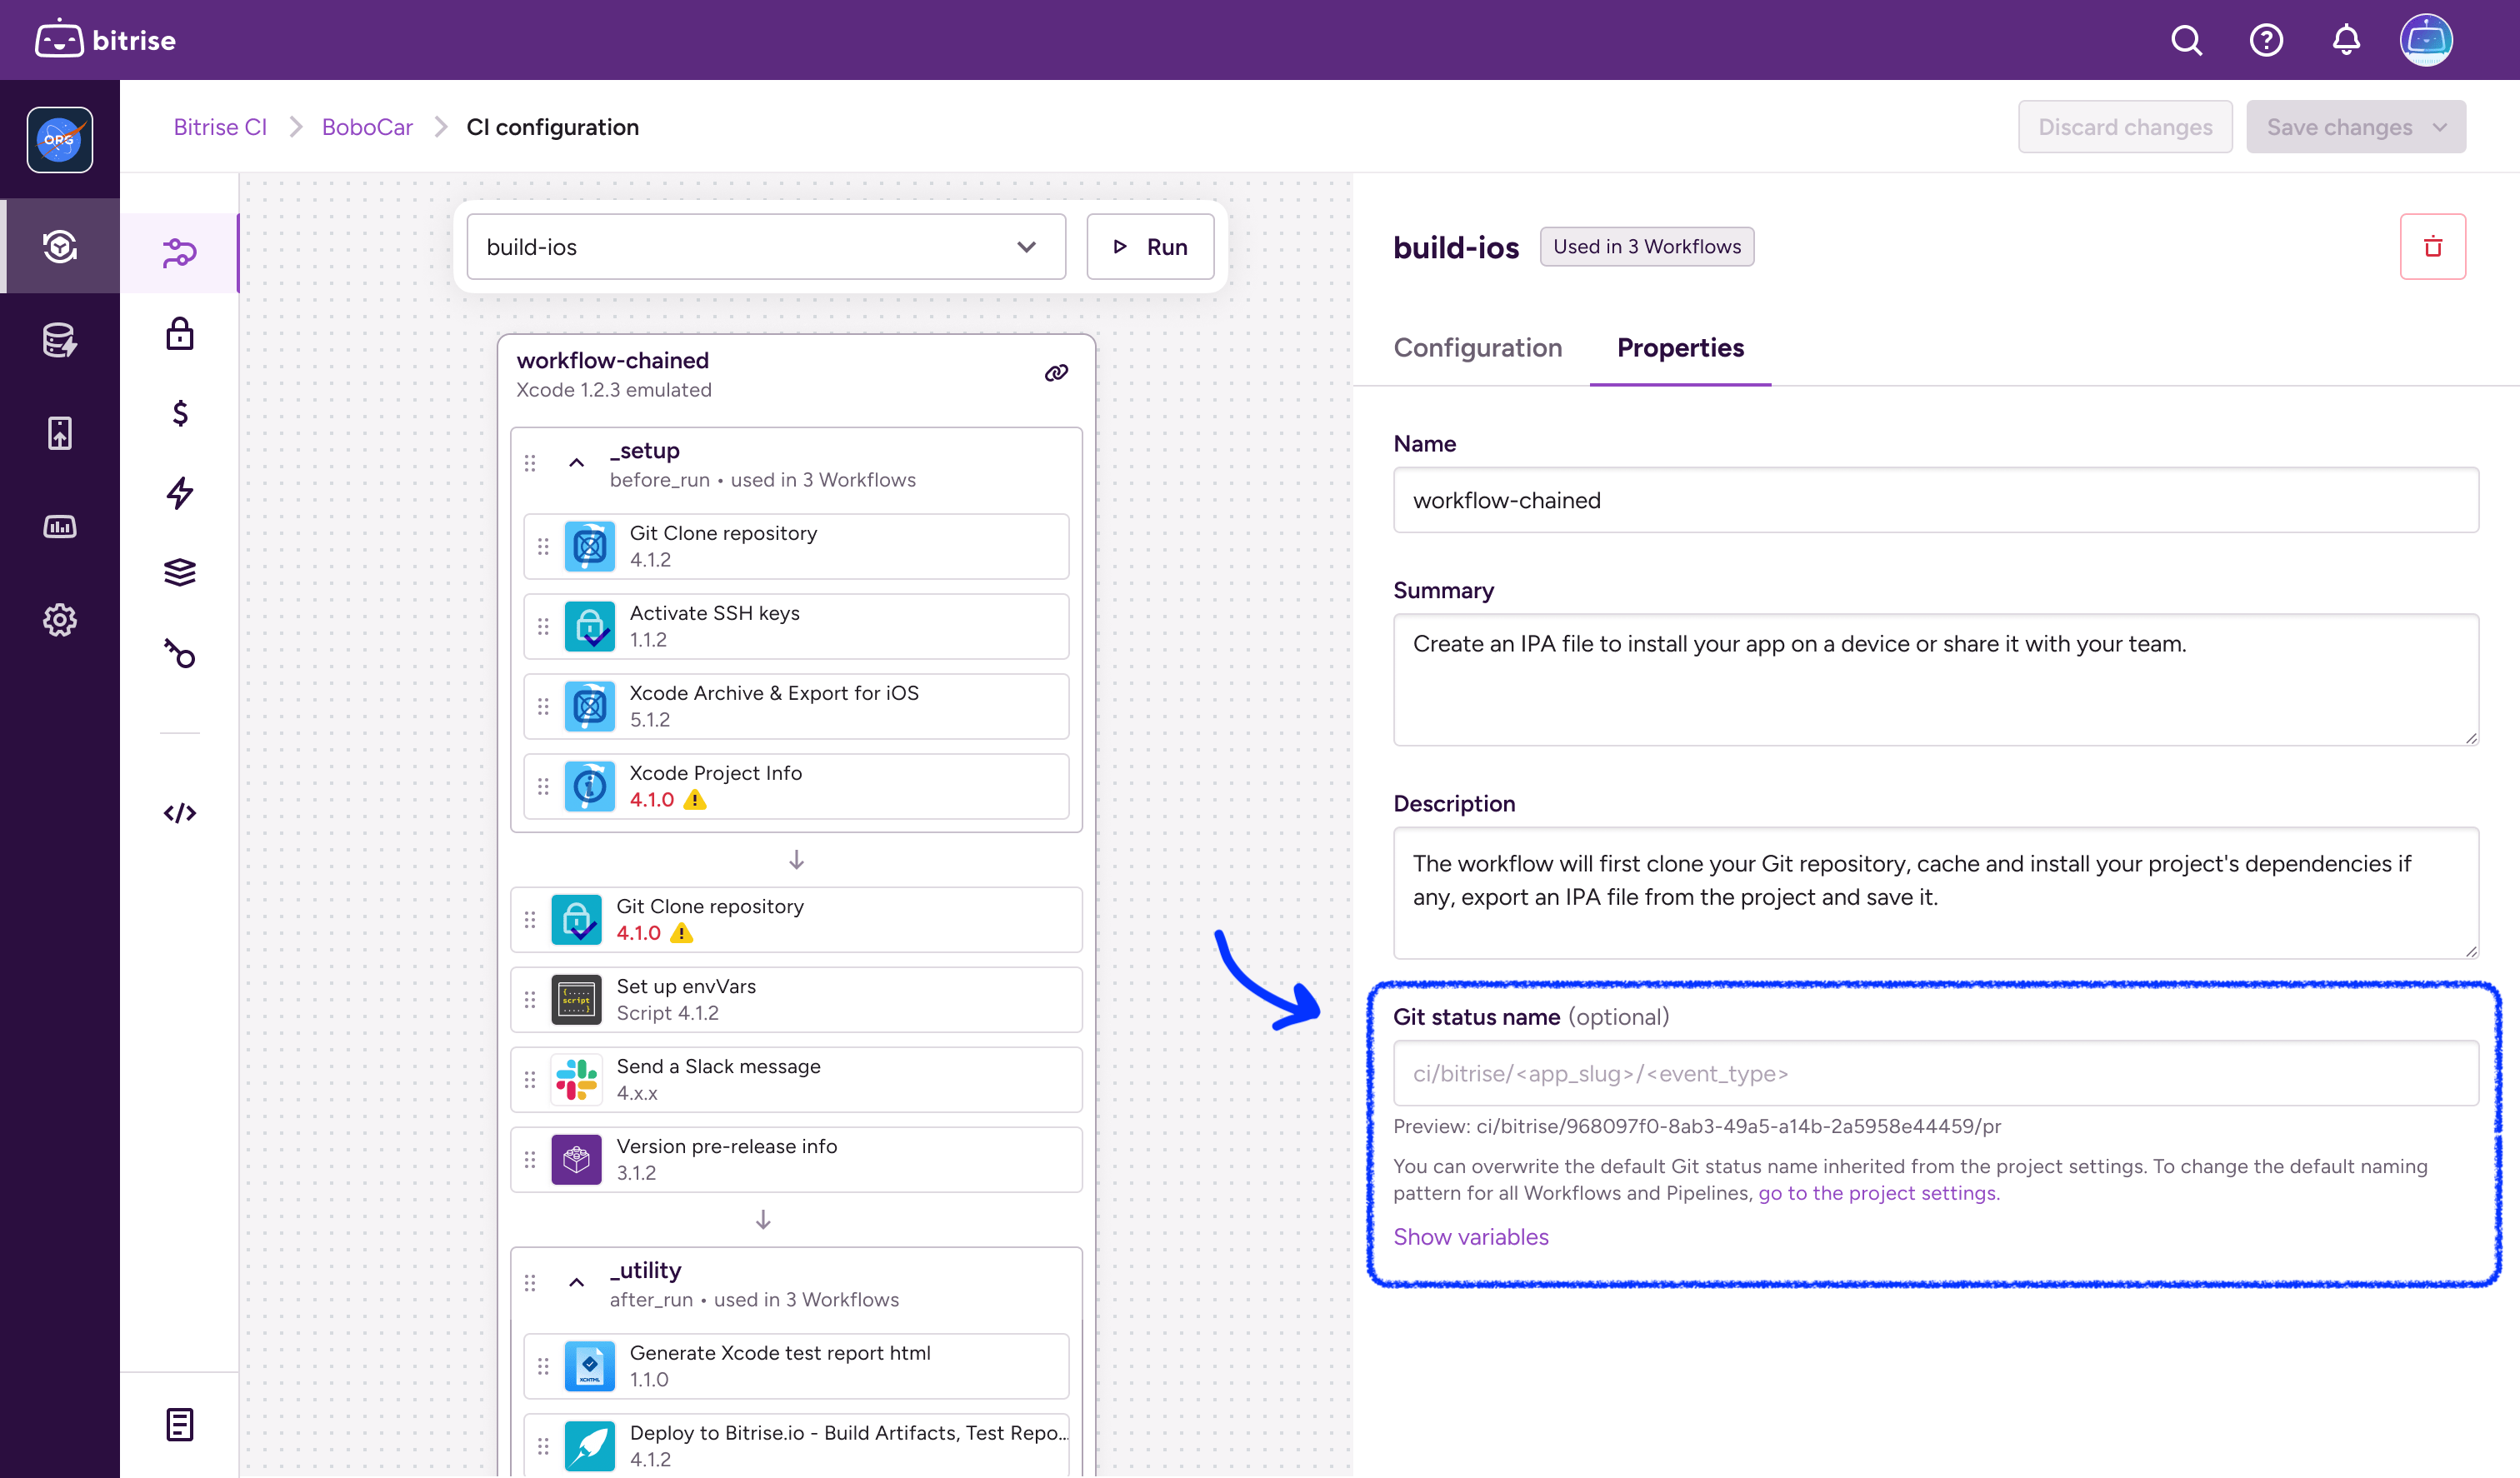This screenshot has width=2520, height=1478.
Task: Expand the _setup before_run section
Action: click(577, 462)
